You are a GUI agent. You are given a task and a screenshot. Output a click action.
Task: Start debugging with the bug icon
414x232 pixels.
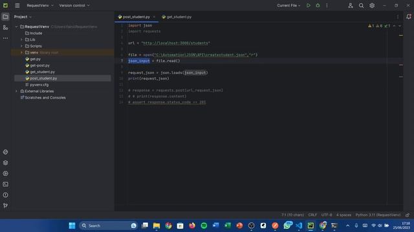(318, 5)
